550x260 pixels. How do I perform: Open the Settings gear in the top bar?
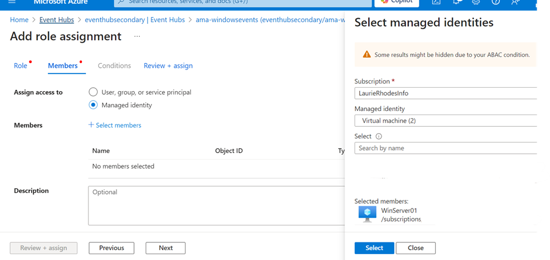click(476, 2)
